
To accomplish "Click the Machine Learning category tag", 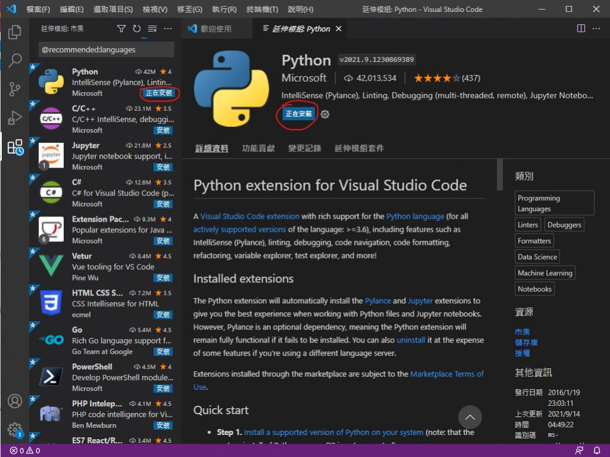I will (x=544, y=273).
